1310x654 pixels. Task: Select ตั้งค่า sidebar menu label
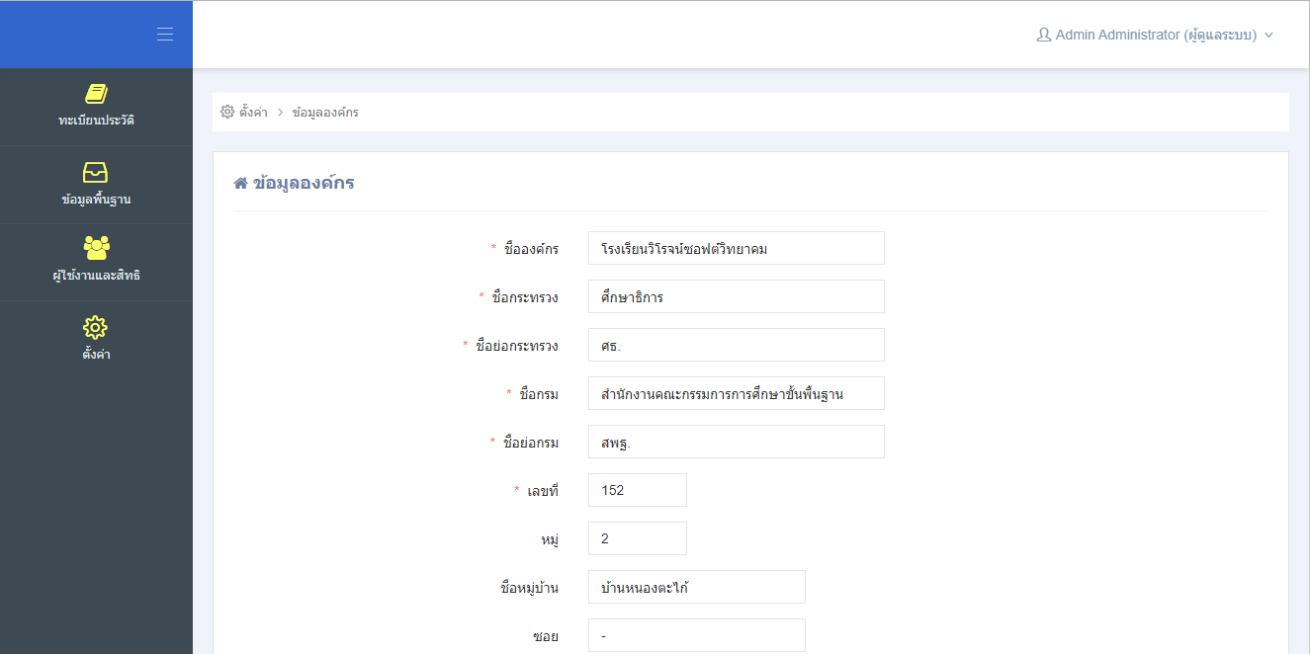[x=96, y=354]
